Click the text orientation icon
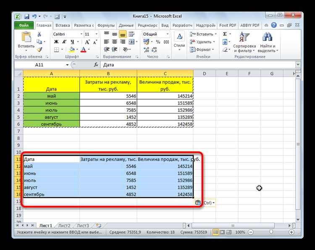This screenshot has height=250, width=315. 125,50
